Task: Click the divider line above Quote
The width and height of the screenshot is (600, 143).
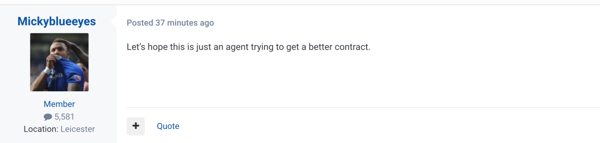Action: 345,108
